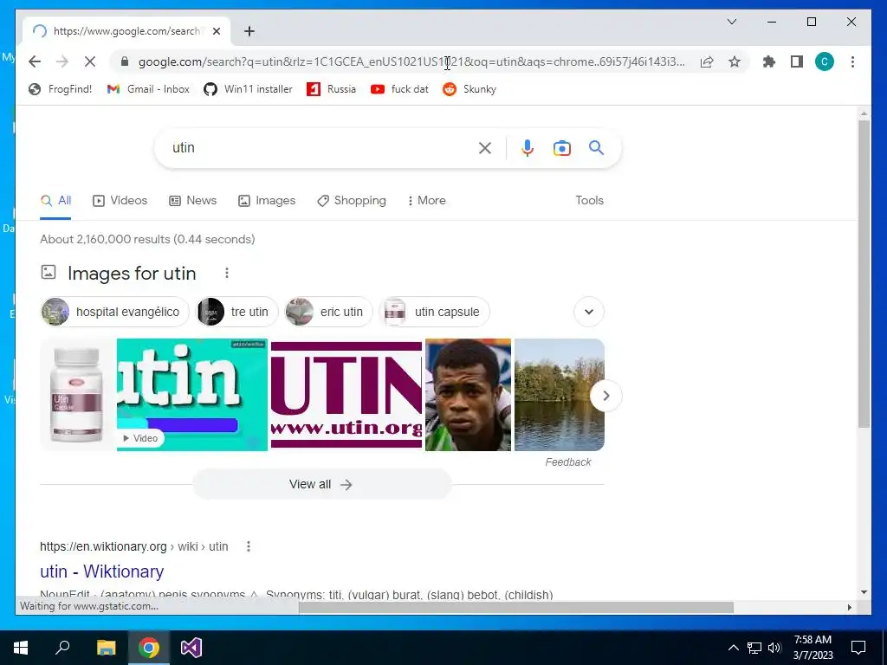This screenshot has height=665, width=887.
Task: Filter images by eric utin chip
Action: pos(328,312)
